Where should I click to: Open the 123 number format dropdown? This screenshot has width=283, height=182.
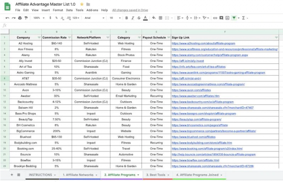(76, 18)
